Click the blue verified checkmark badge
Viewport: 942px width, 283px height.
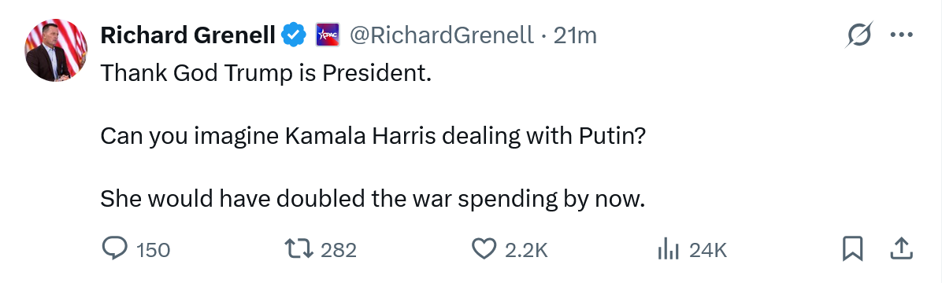pyautogui.click(x=295, y=35)
